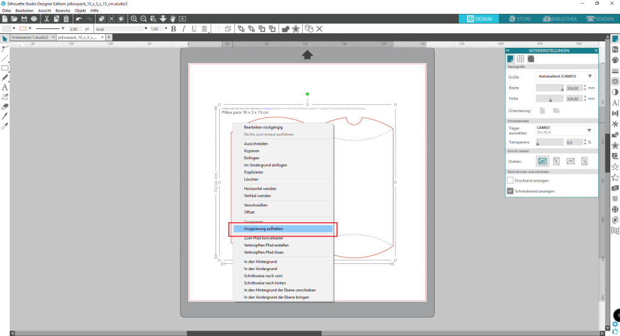
Task: Open the grid settings tab icon in panel
Action: click(x=520, y=59)
